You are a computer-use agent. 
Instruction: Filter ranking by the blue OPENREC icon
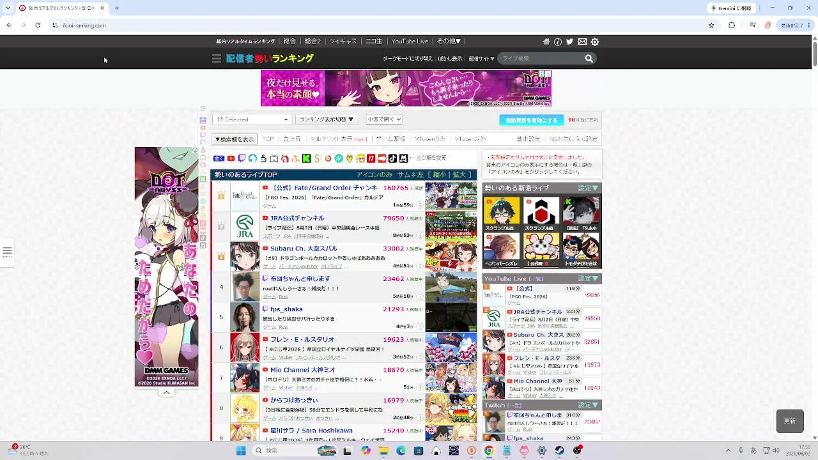[252, 158]
